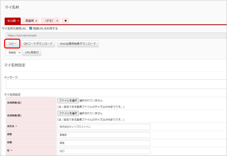Click the 会社名 input field
Screen dimensions: 227x156
pyautogui.click(x=104, y=126)
